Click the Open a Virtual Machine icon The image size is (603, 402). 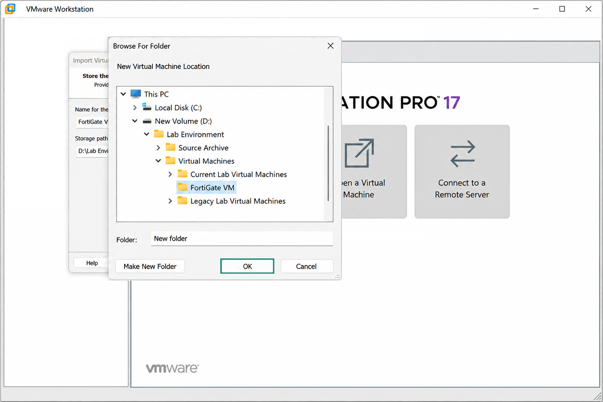[x=359, y=153]
